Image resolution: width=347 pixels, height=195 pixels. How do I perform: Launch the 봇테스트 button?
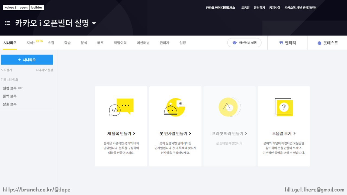coord(327,43)
